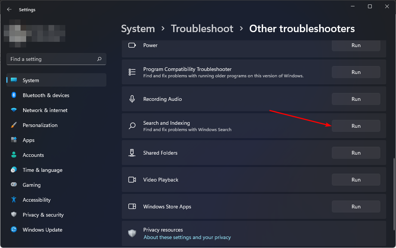Screen dimensions: 396x248
Task: Click the Bluetooth icon in the sidebar
Action: pos(14,95)
